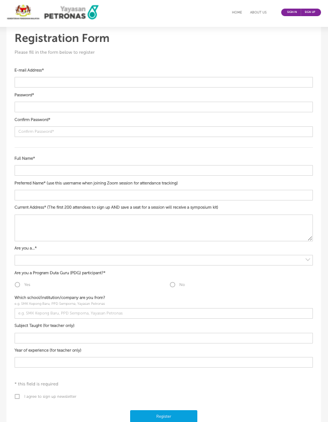Click the Year of experience field

pyautogui.click(x=163, y=362)
